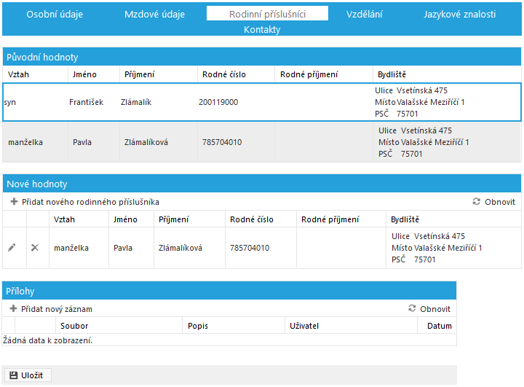Click birth number 200119000
The height and width of the screenshot is (387, 524).
[218, 102]
